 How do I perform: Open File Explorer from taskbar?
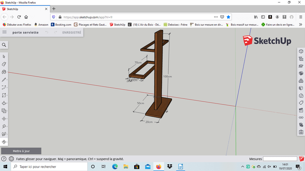[x=126, y=167]
